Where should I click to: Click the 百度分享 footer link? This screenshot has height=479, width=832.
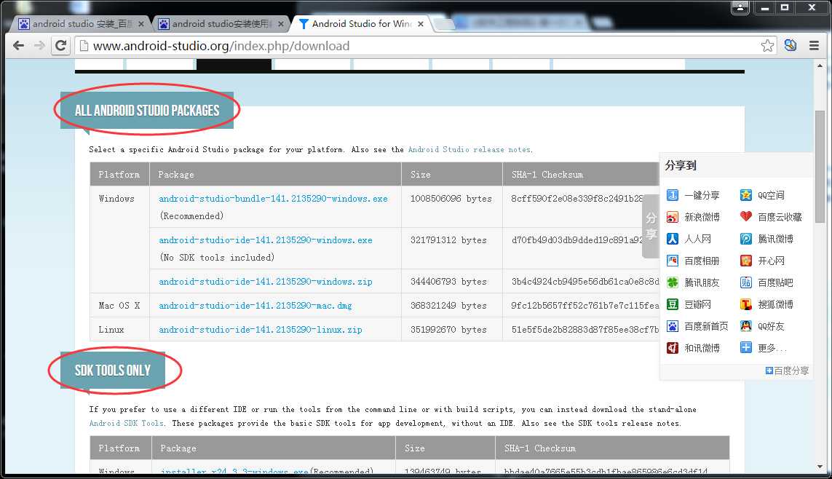pos(787,371)
